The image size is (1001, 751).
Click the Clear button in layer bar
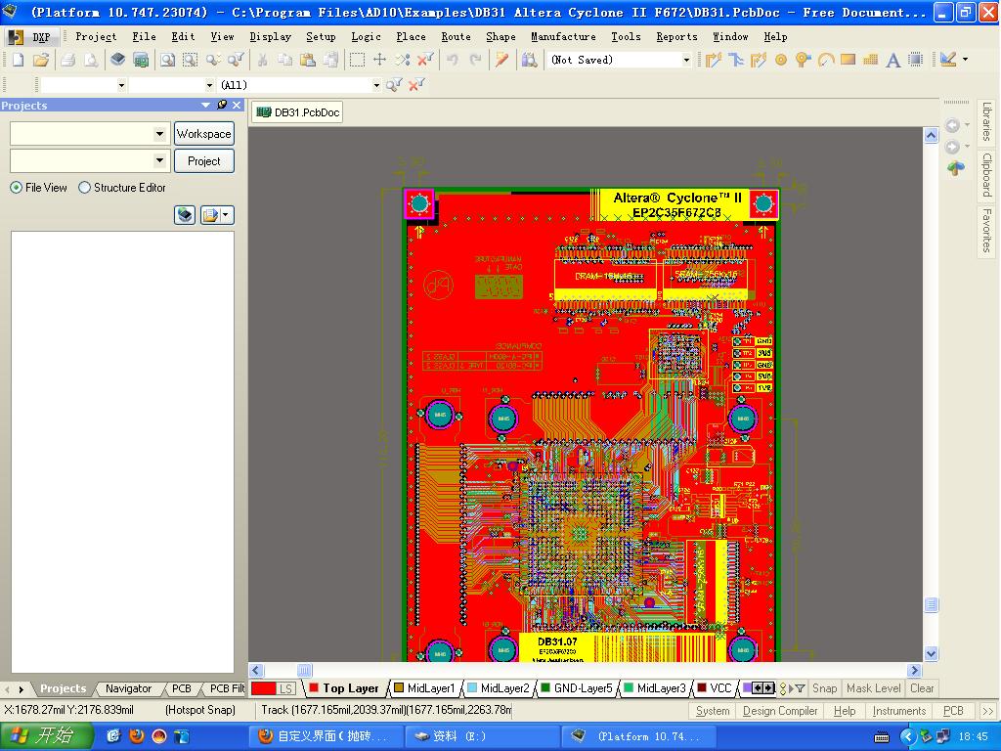coord(922,688)
